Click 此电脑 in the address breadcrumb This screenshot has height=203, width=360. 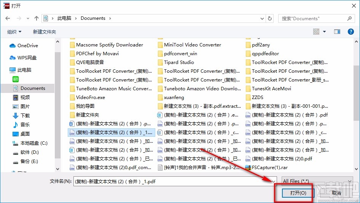point(64,18)
